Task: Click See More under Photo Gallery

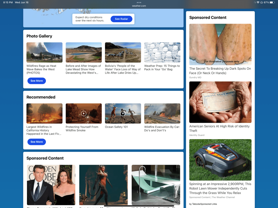Action: coord(36,81)
